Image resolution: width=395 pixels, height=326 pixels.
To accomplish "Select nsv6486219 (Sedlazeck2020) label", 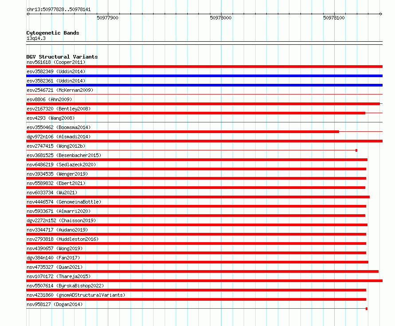I will click(x=61, y=165).
